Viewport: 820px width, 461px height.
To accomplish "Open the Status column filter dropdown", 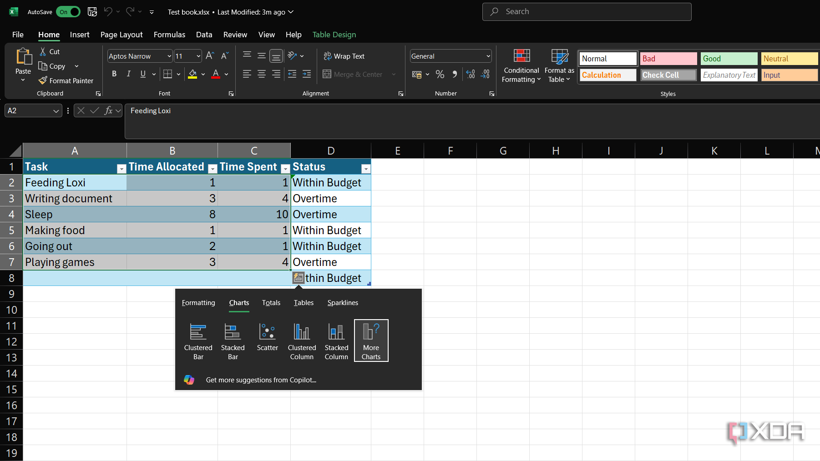I will pos(365,169).
